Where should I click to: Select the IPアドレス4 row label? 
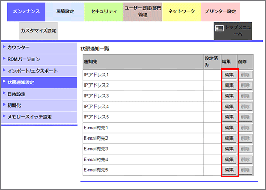tap(96, 107)
